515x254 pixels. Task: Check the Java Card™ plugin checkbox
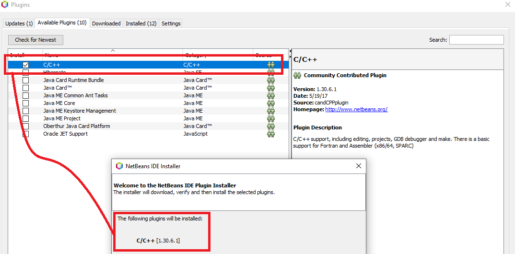click(x=25, y=88)
